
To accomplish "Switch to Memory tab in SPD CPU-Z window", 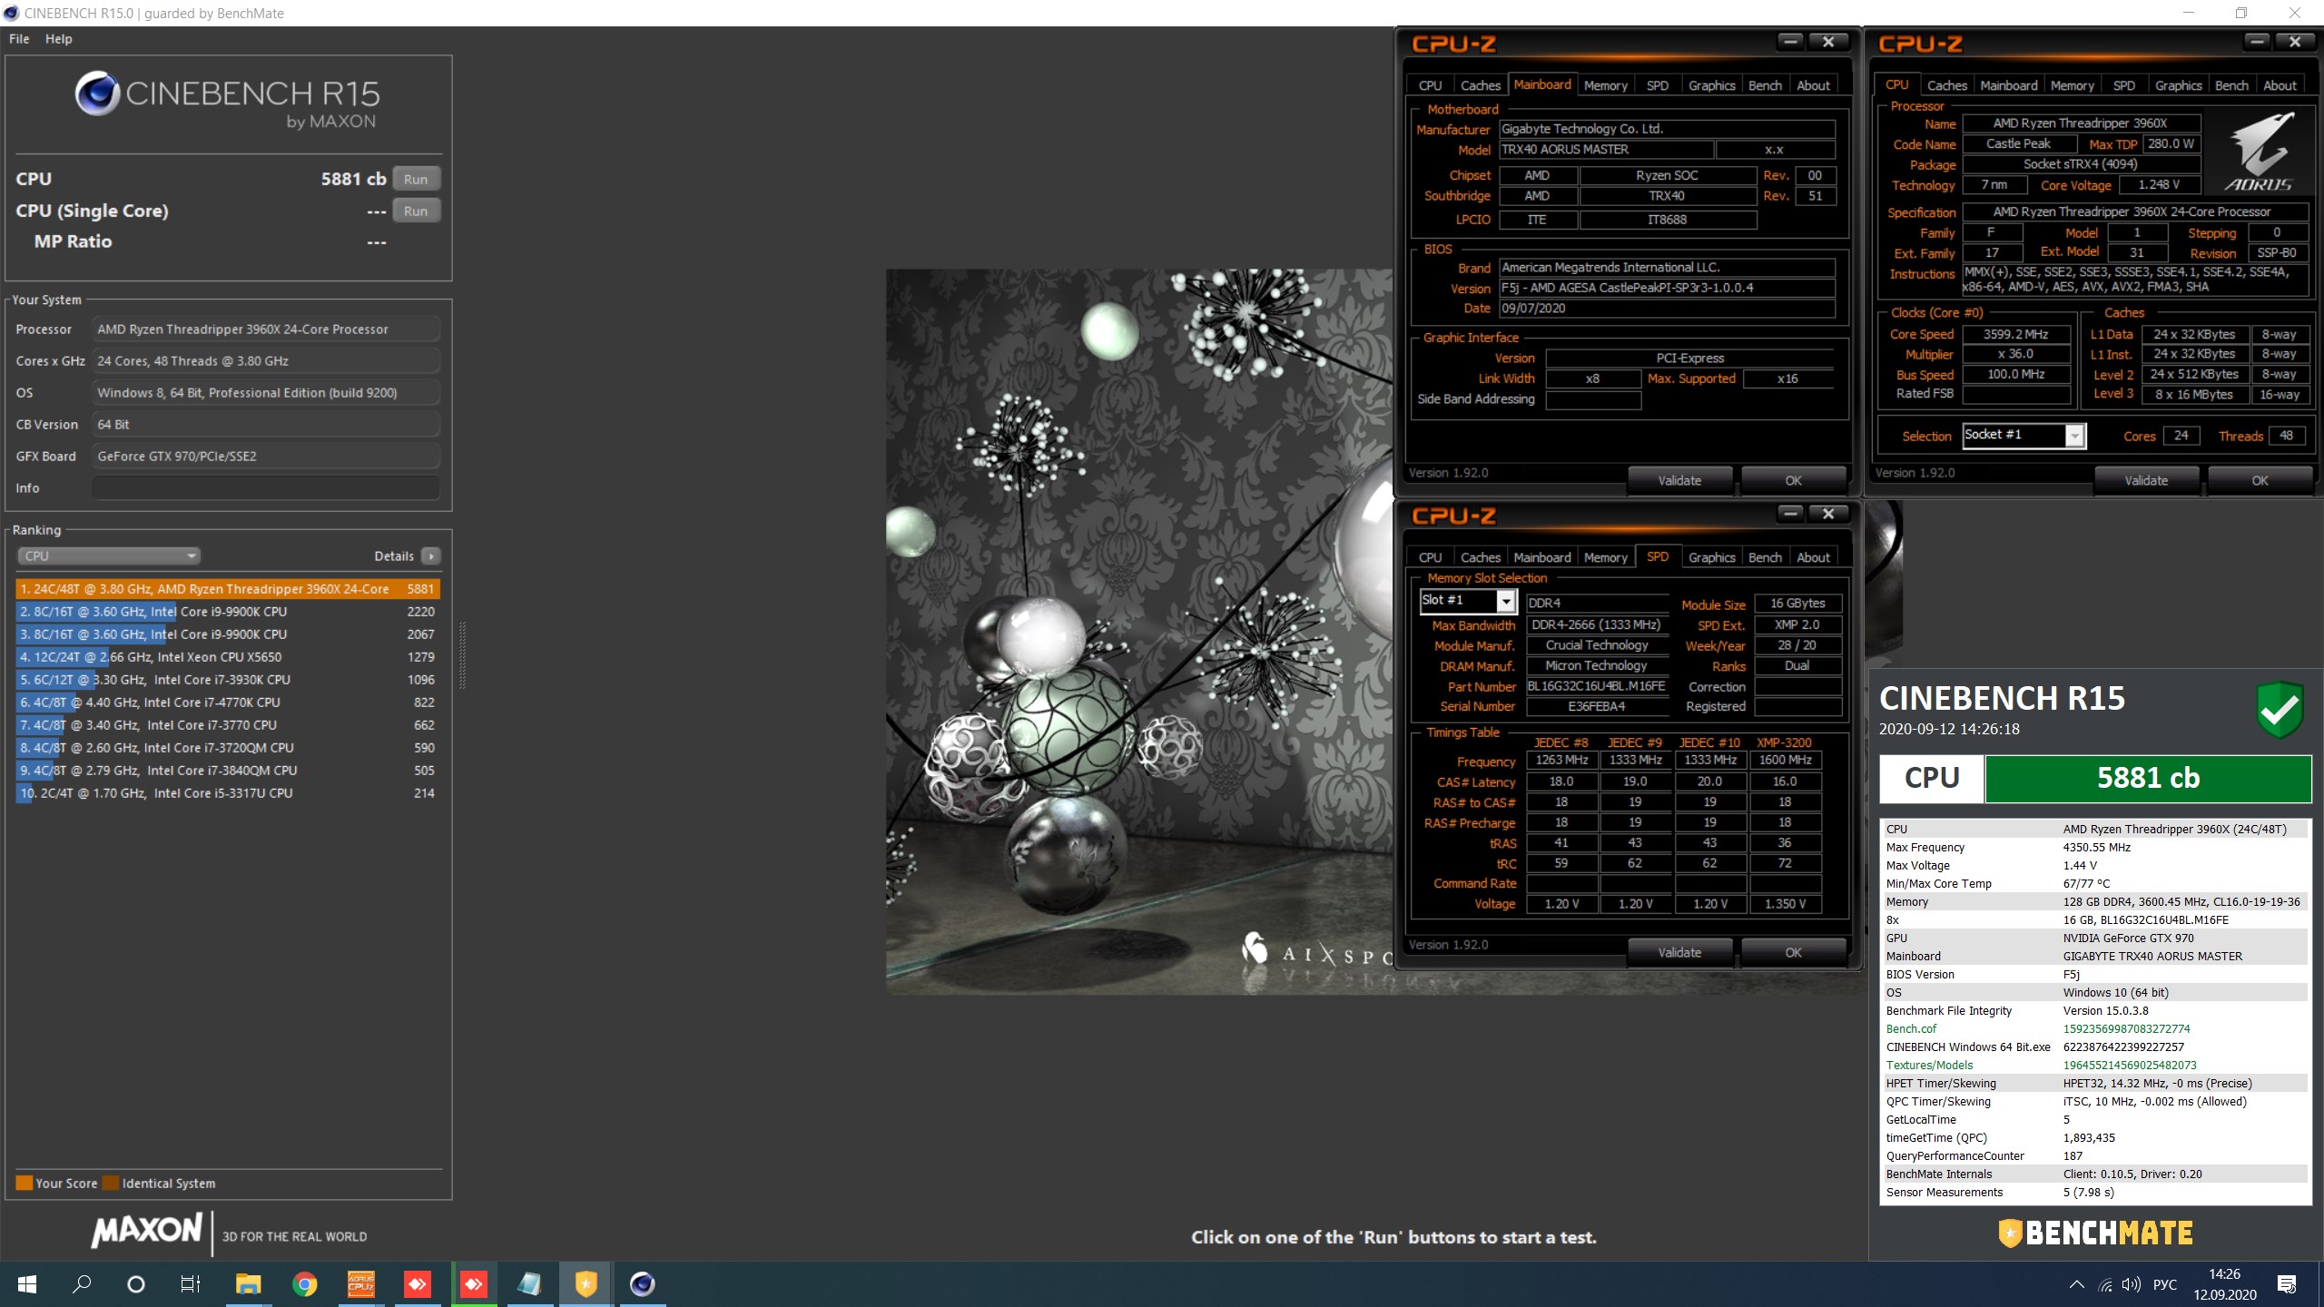I will [1605, 557].
